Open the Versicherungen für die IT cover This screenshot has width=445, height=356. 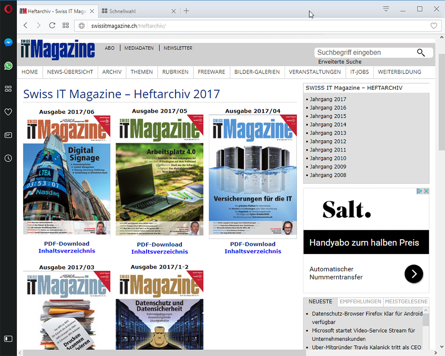[x=253, y=176]
